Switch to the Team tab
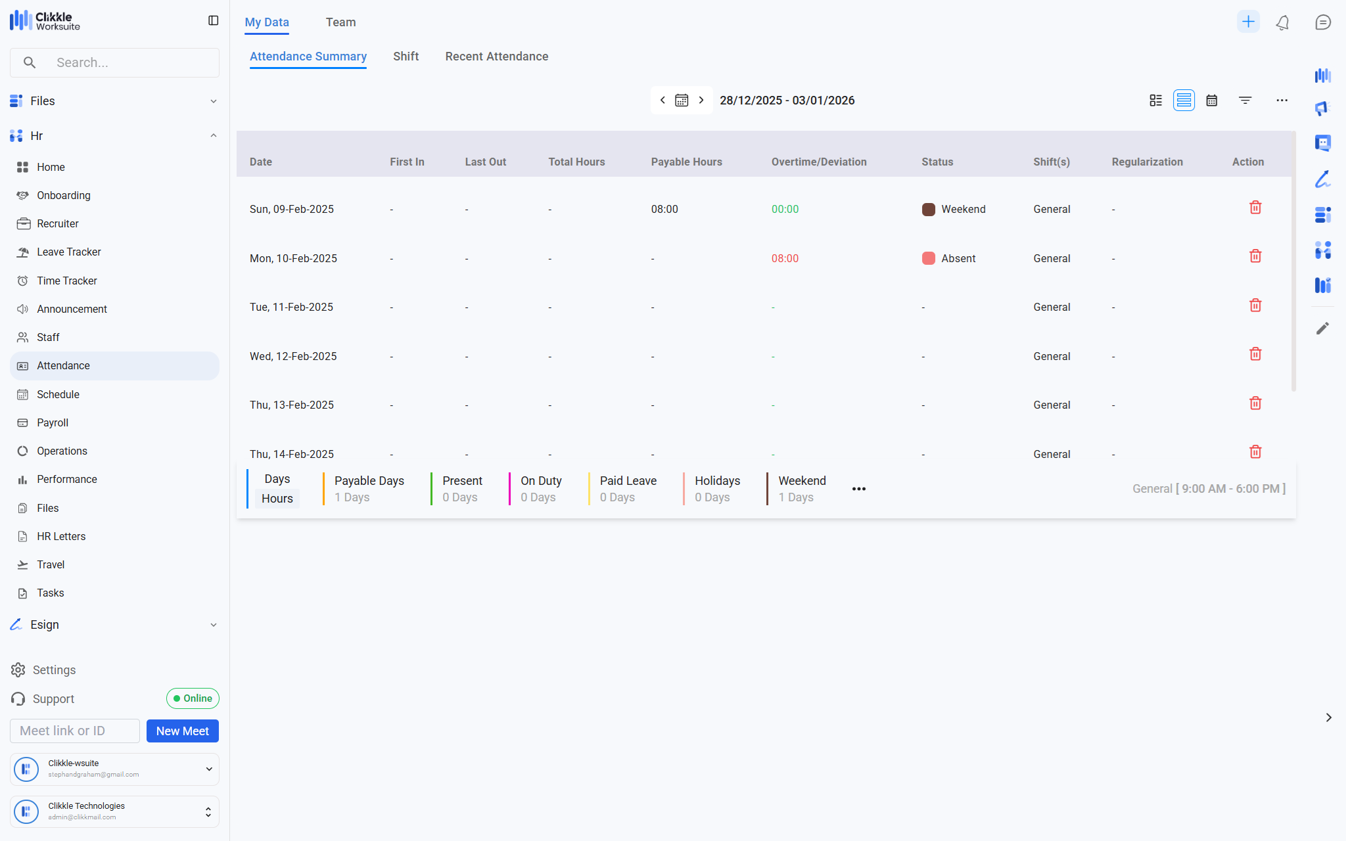This screenshot has width=1346, height=841. (340, 22)
